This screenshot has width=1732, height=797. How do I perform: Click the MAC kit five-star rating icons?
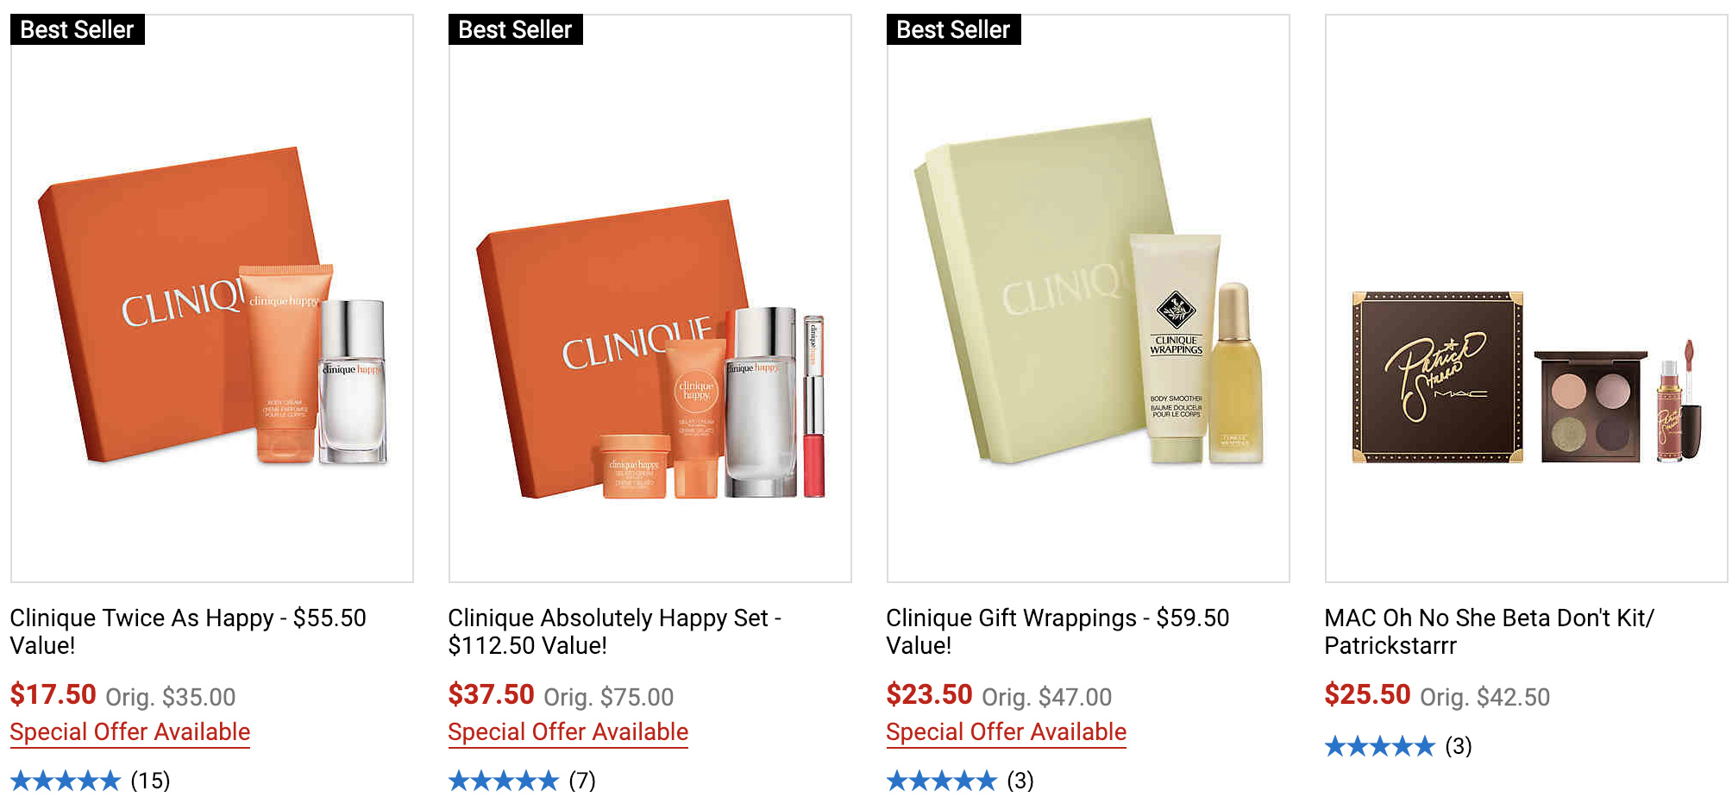point(1380,746)
